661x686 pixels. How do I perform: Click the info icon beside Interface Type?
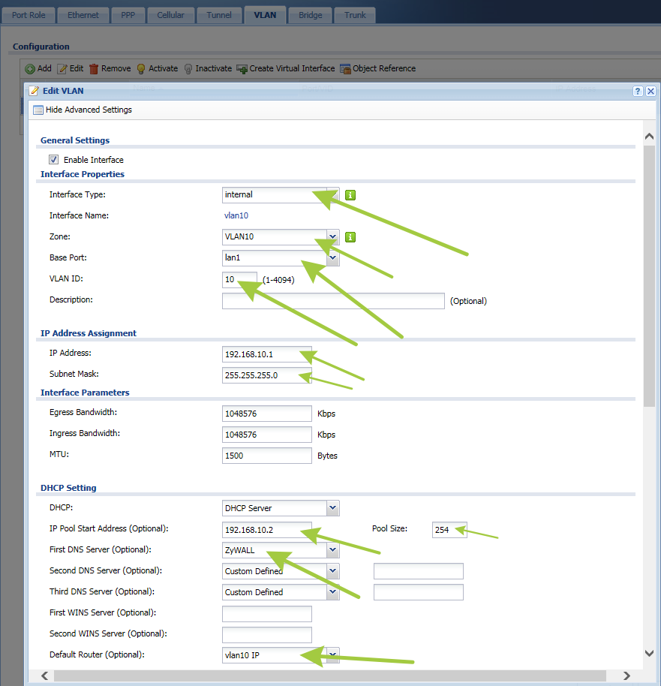point(350,195)
